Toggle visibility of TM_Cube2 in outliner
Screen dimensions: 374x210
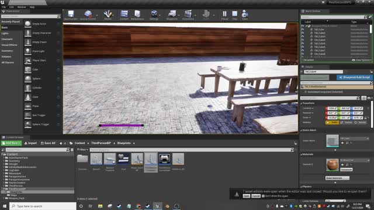(x=303, y=33)
